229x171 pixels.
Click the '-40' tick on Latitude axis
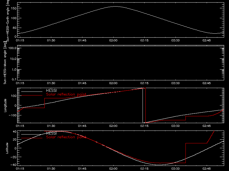click(x=13, y=165)
